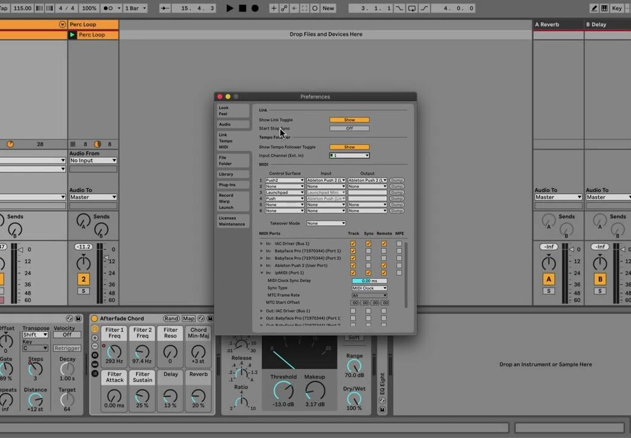631x438 pixels.
Task: Toggle the Computer MIDI Keyboard icon
Action: (604, 8)
